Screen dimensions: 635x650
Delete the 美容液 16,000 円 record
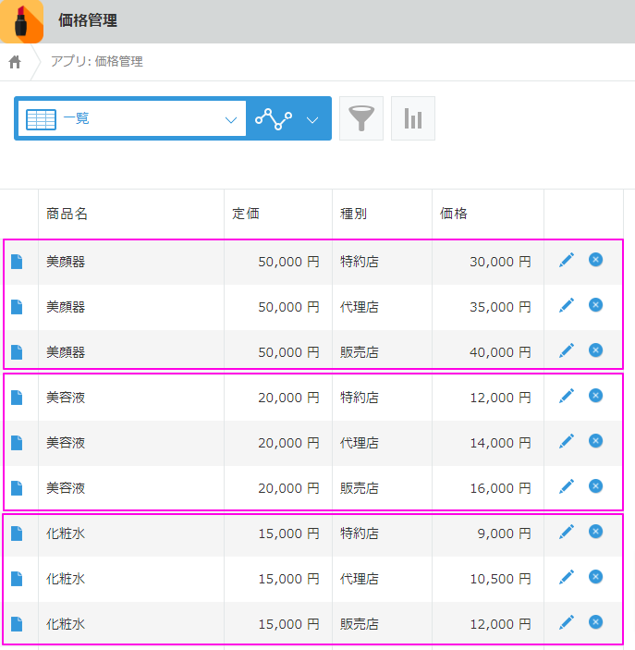point(595,486)
